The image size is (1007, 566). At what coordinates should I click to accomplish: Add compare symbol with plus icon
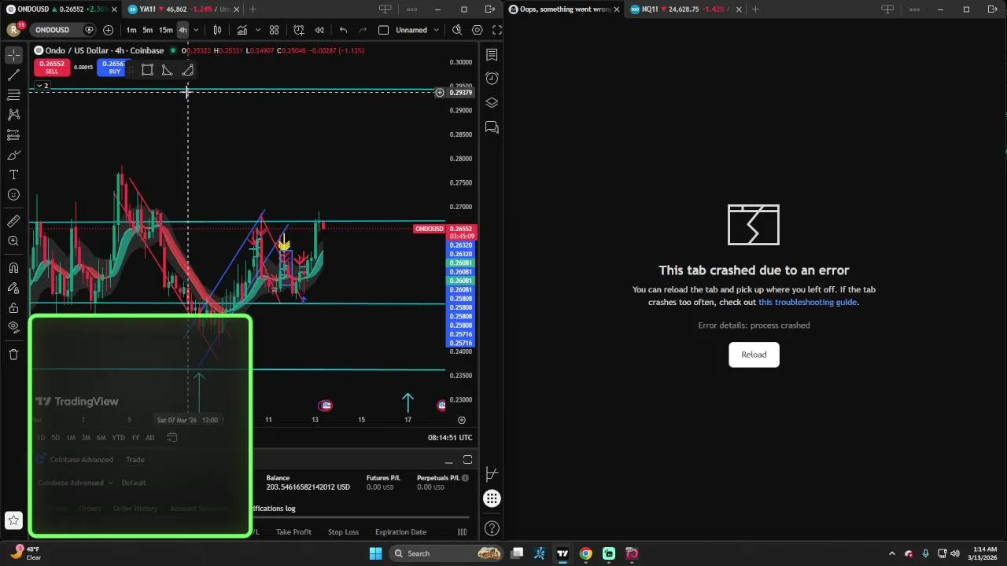108,30
